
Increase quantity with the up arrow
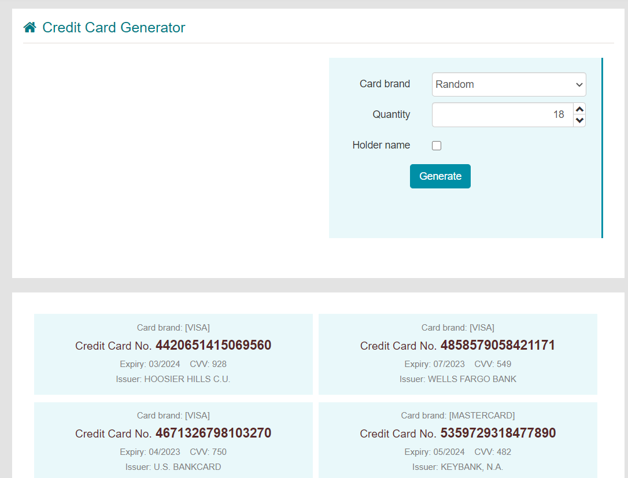[579, 109]
